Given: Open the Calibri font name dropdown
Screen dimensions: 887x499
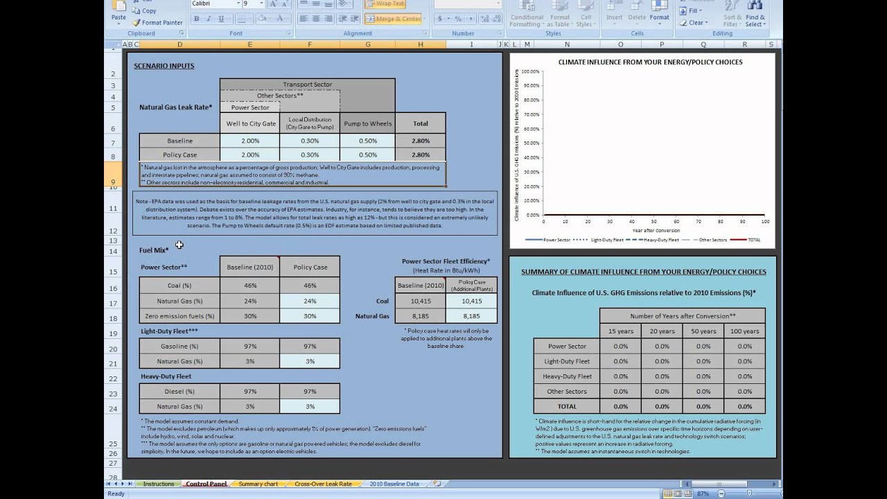Looking at the screenshot, I should (x=238, y=3).
